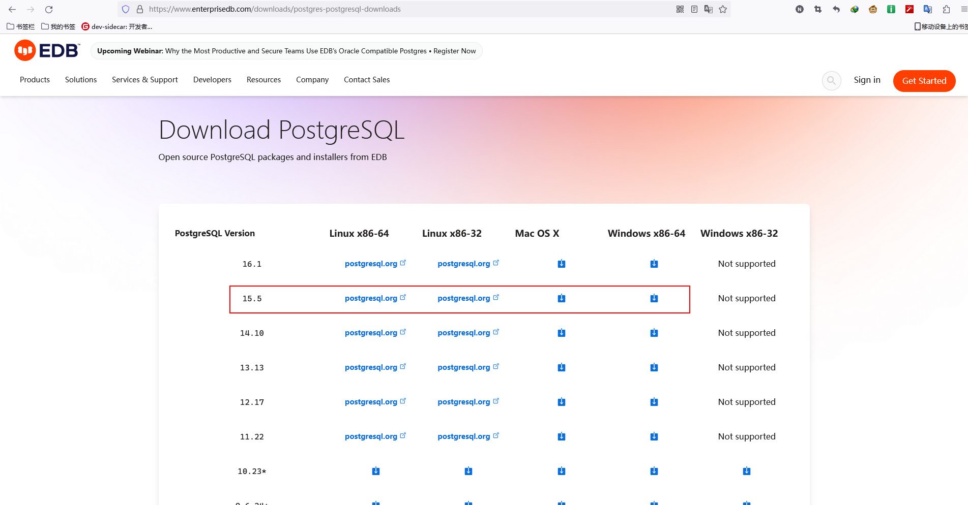Download PostgreSQL 15.5 for Windows x86-64
968x505 pixels.
pyautogui.click(x=654, y=298)
